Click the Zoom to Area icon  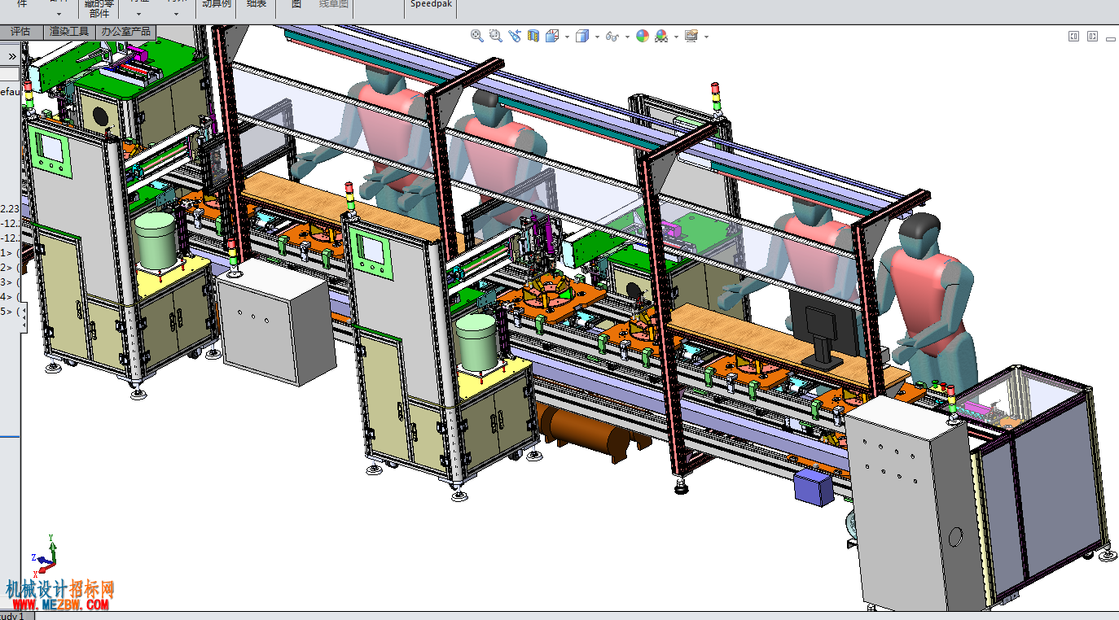496,36
